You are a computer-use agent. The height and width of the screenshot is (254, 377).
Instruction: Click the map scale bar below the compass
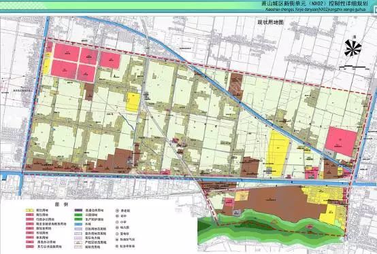coord(353,67)
